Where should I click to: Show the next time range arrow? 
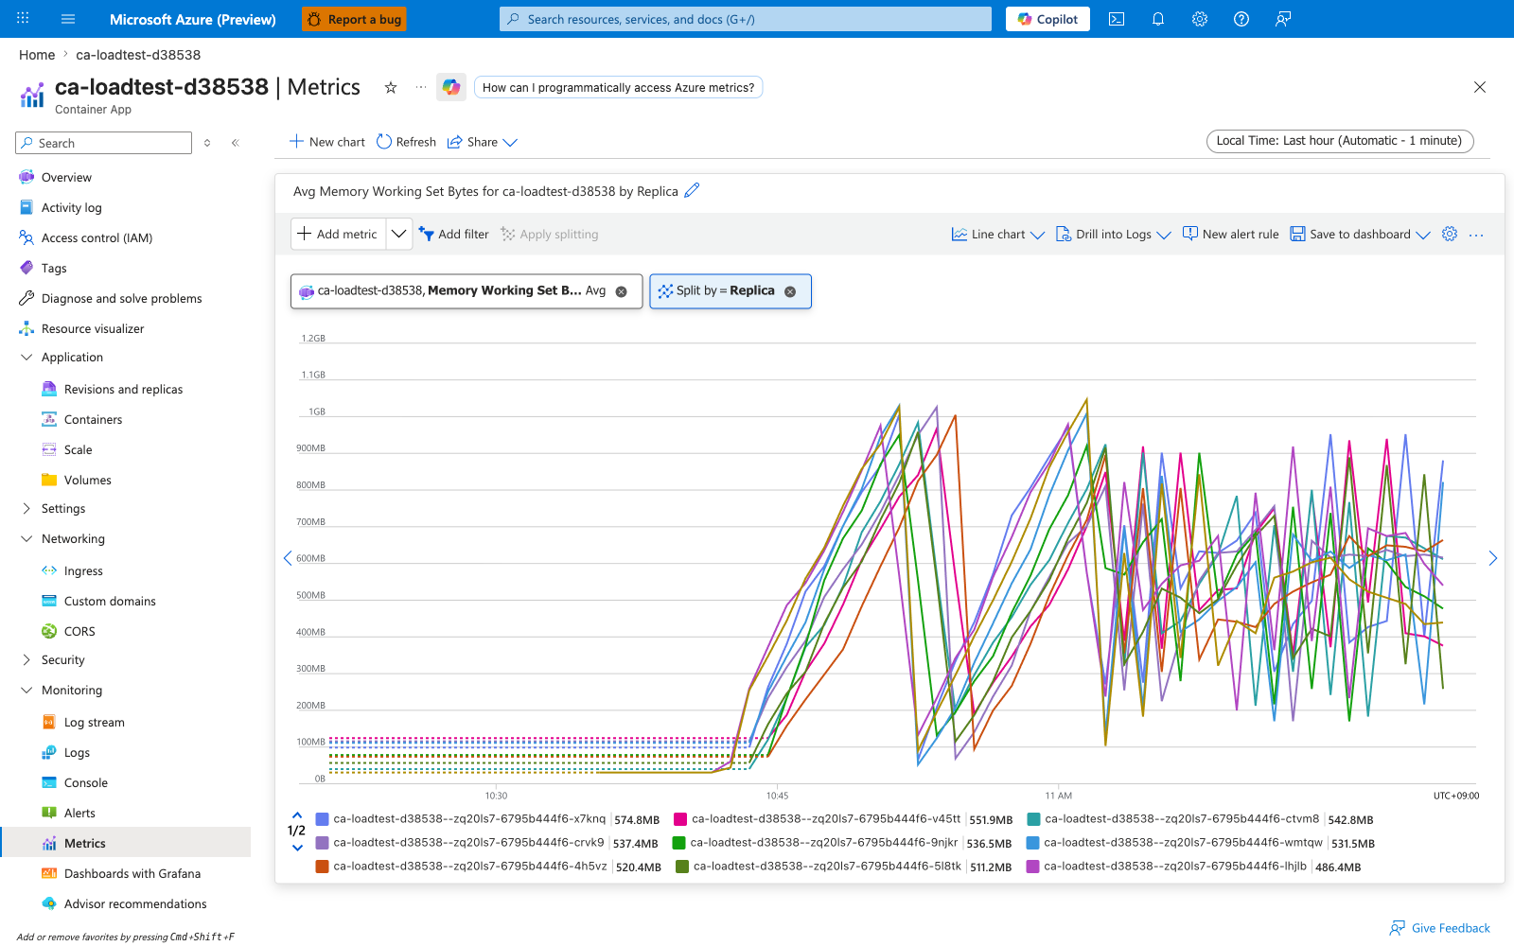pyautogui.click(x=1493, y=558)
